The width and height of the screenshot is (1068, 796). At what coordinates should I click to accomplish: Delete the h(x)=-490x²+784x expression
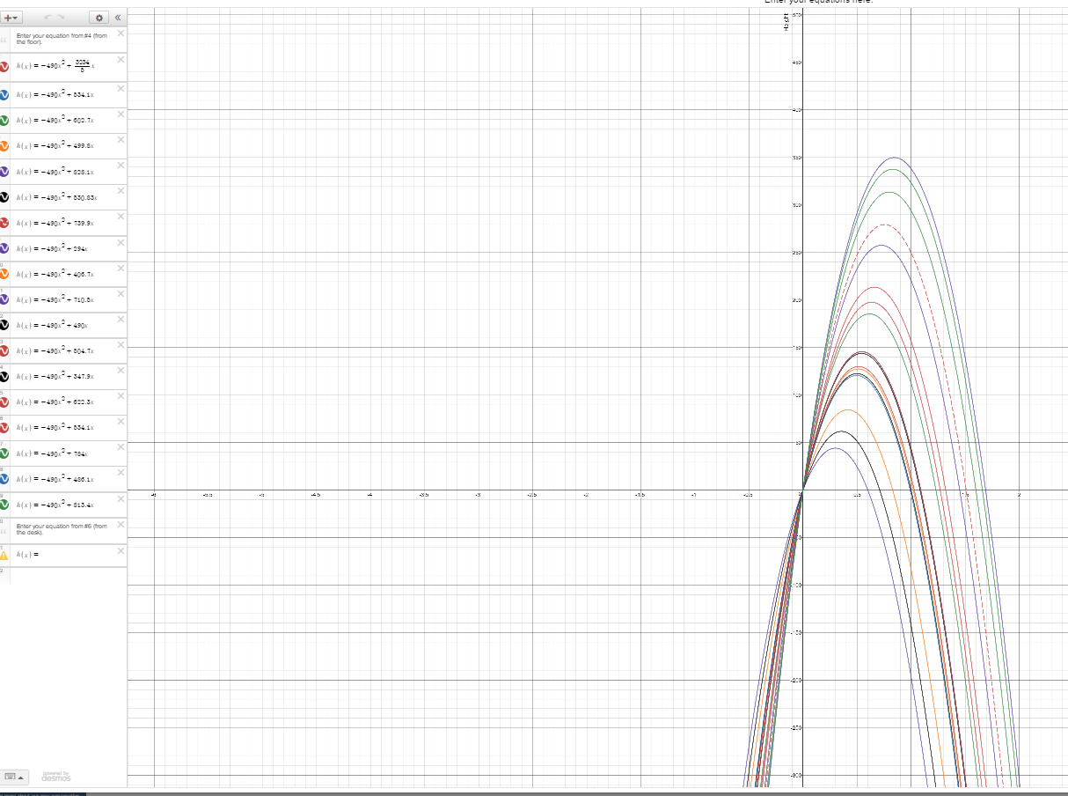pyautogui.click(x=121, y=448)
